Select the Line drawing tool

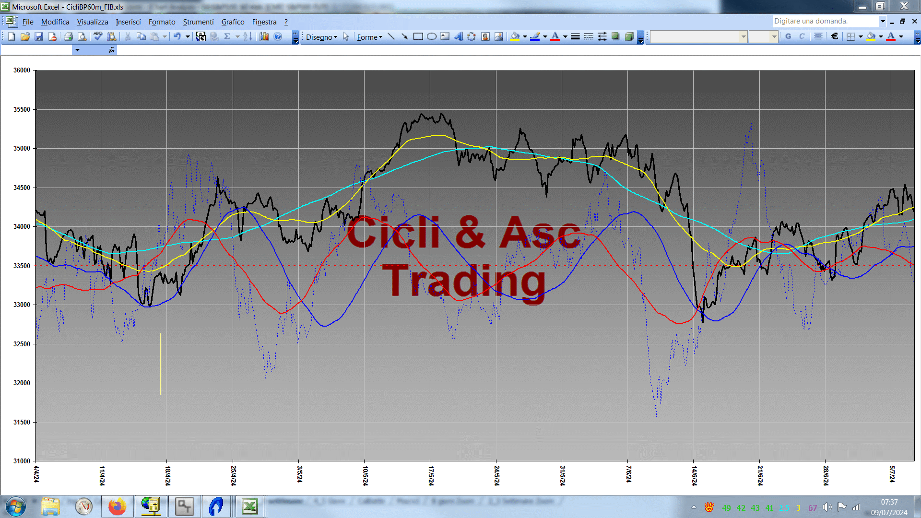point(391,36)
